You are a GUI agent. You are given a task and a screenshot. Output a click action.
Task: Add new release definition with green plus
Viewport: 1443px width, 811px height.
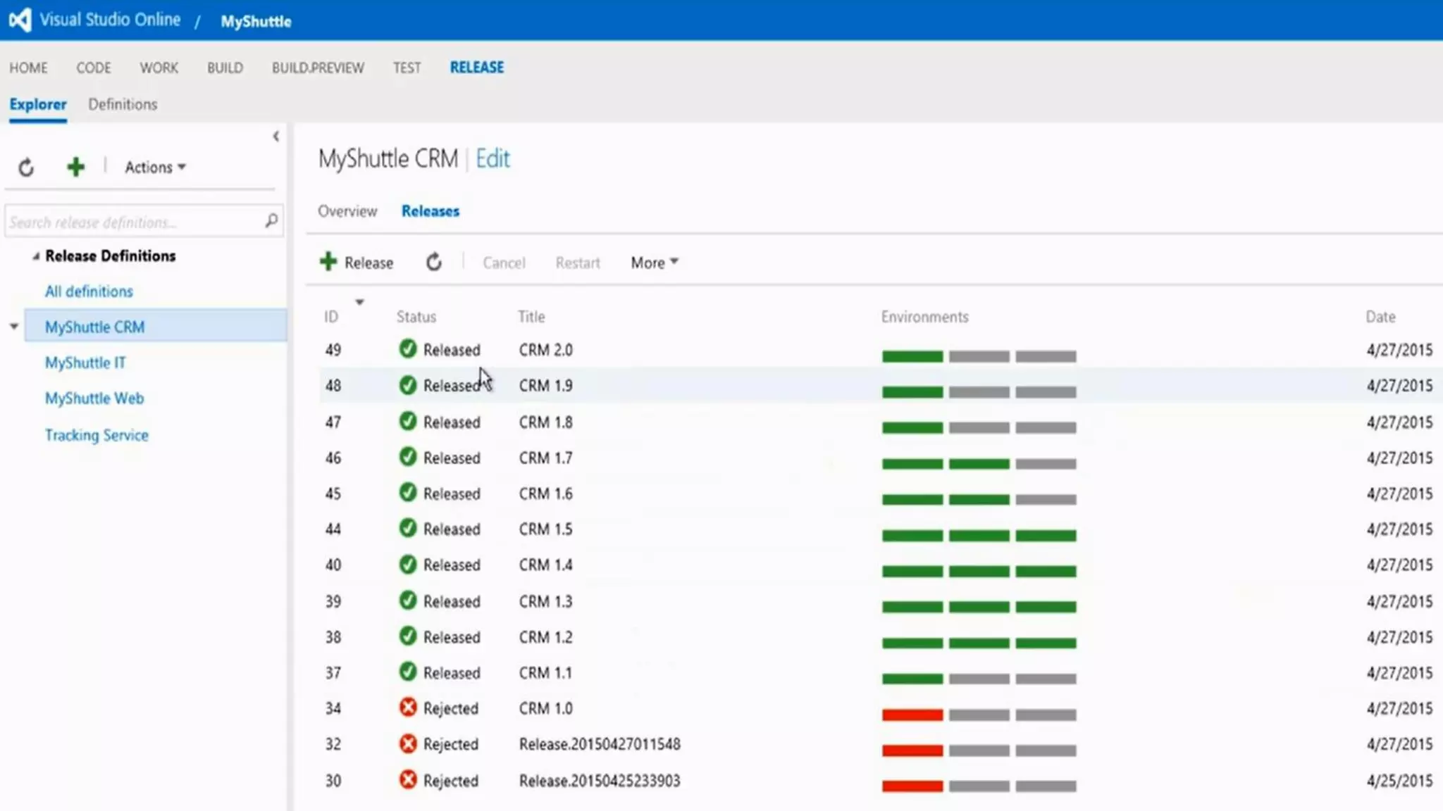(75, 167)
